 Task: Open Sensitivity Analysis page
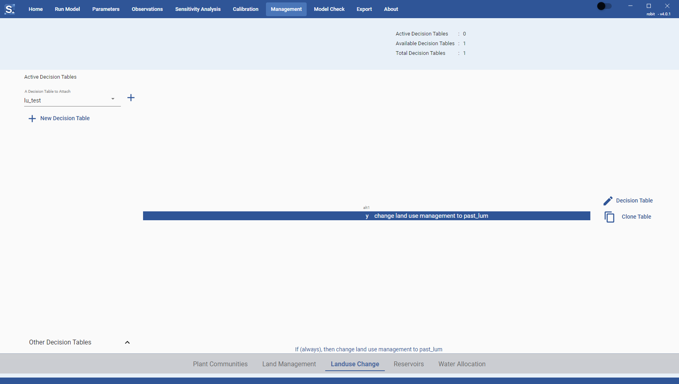point(198,9)
